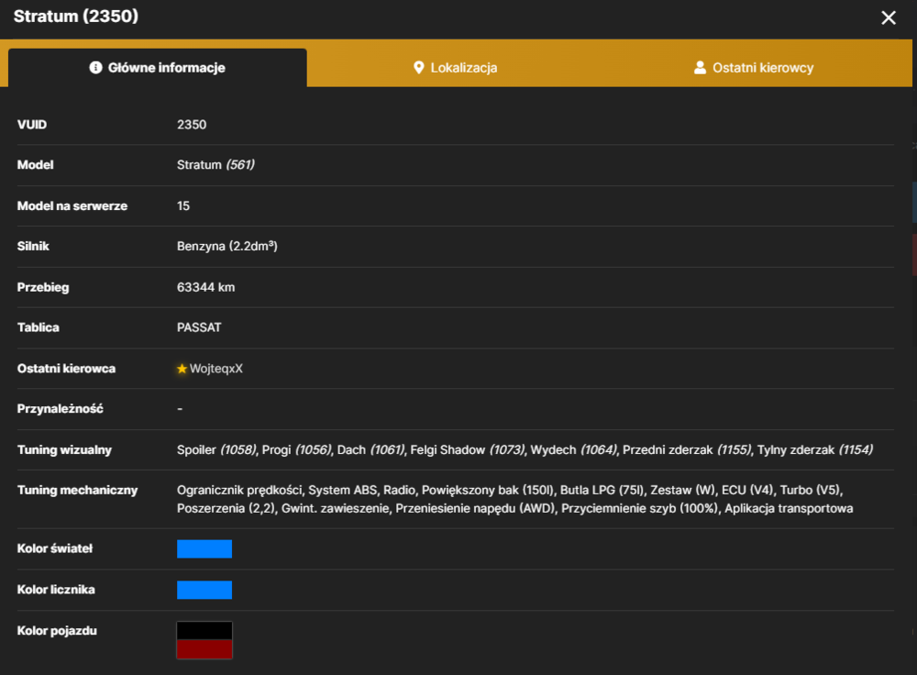Click the Przedni zderzak (1155) entry

(687, 449)
